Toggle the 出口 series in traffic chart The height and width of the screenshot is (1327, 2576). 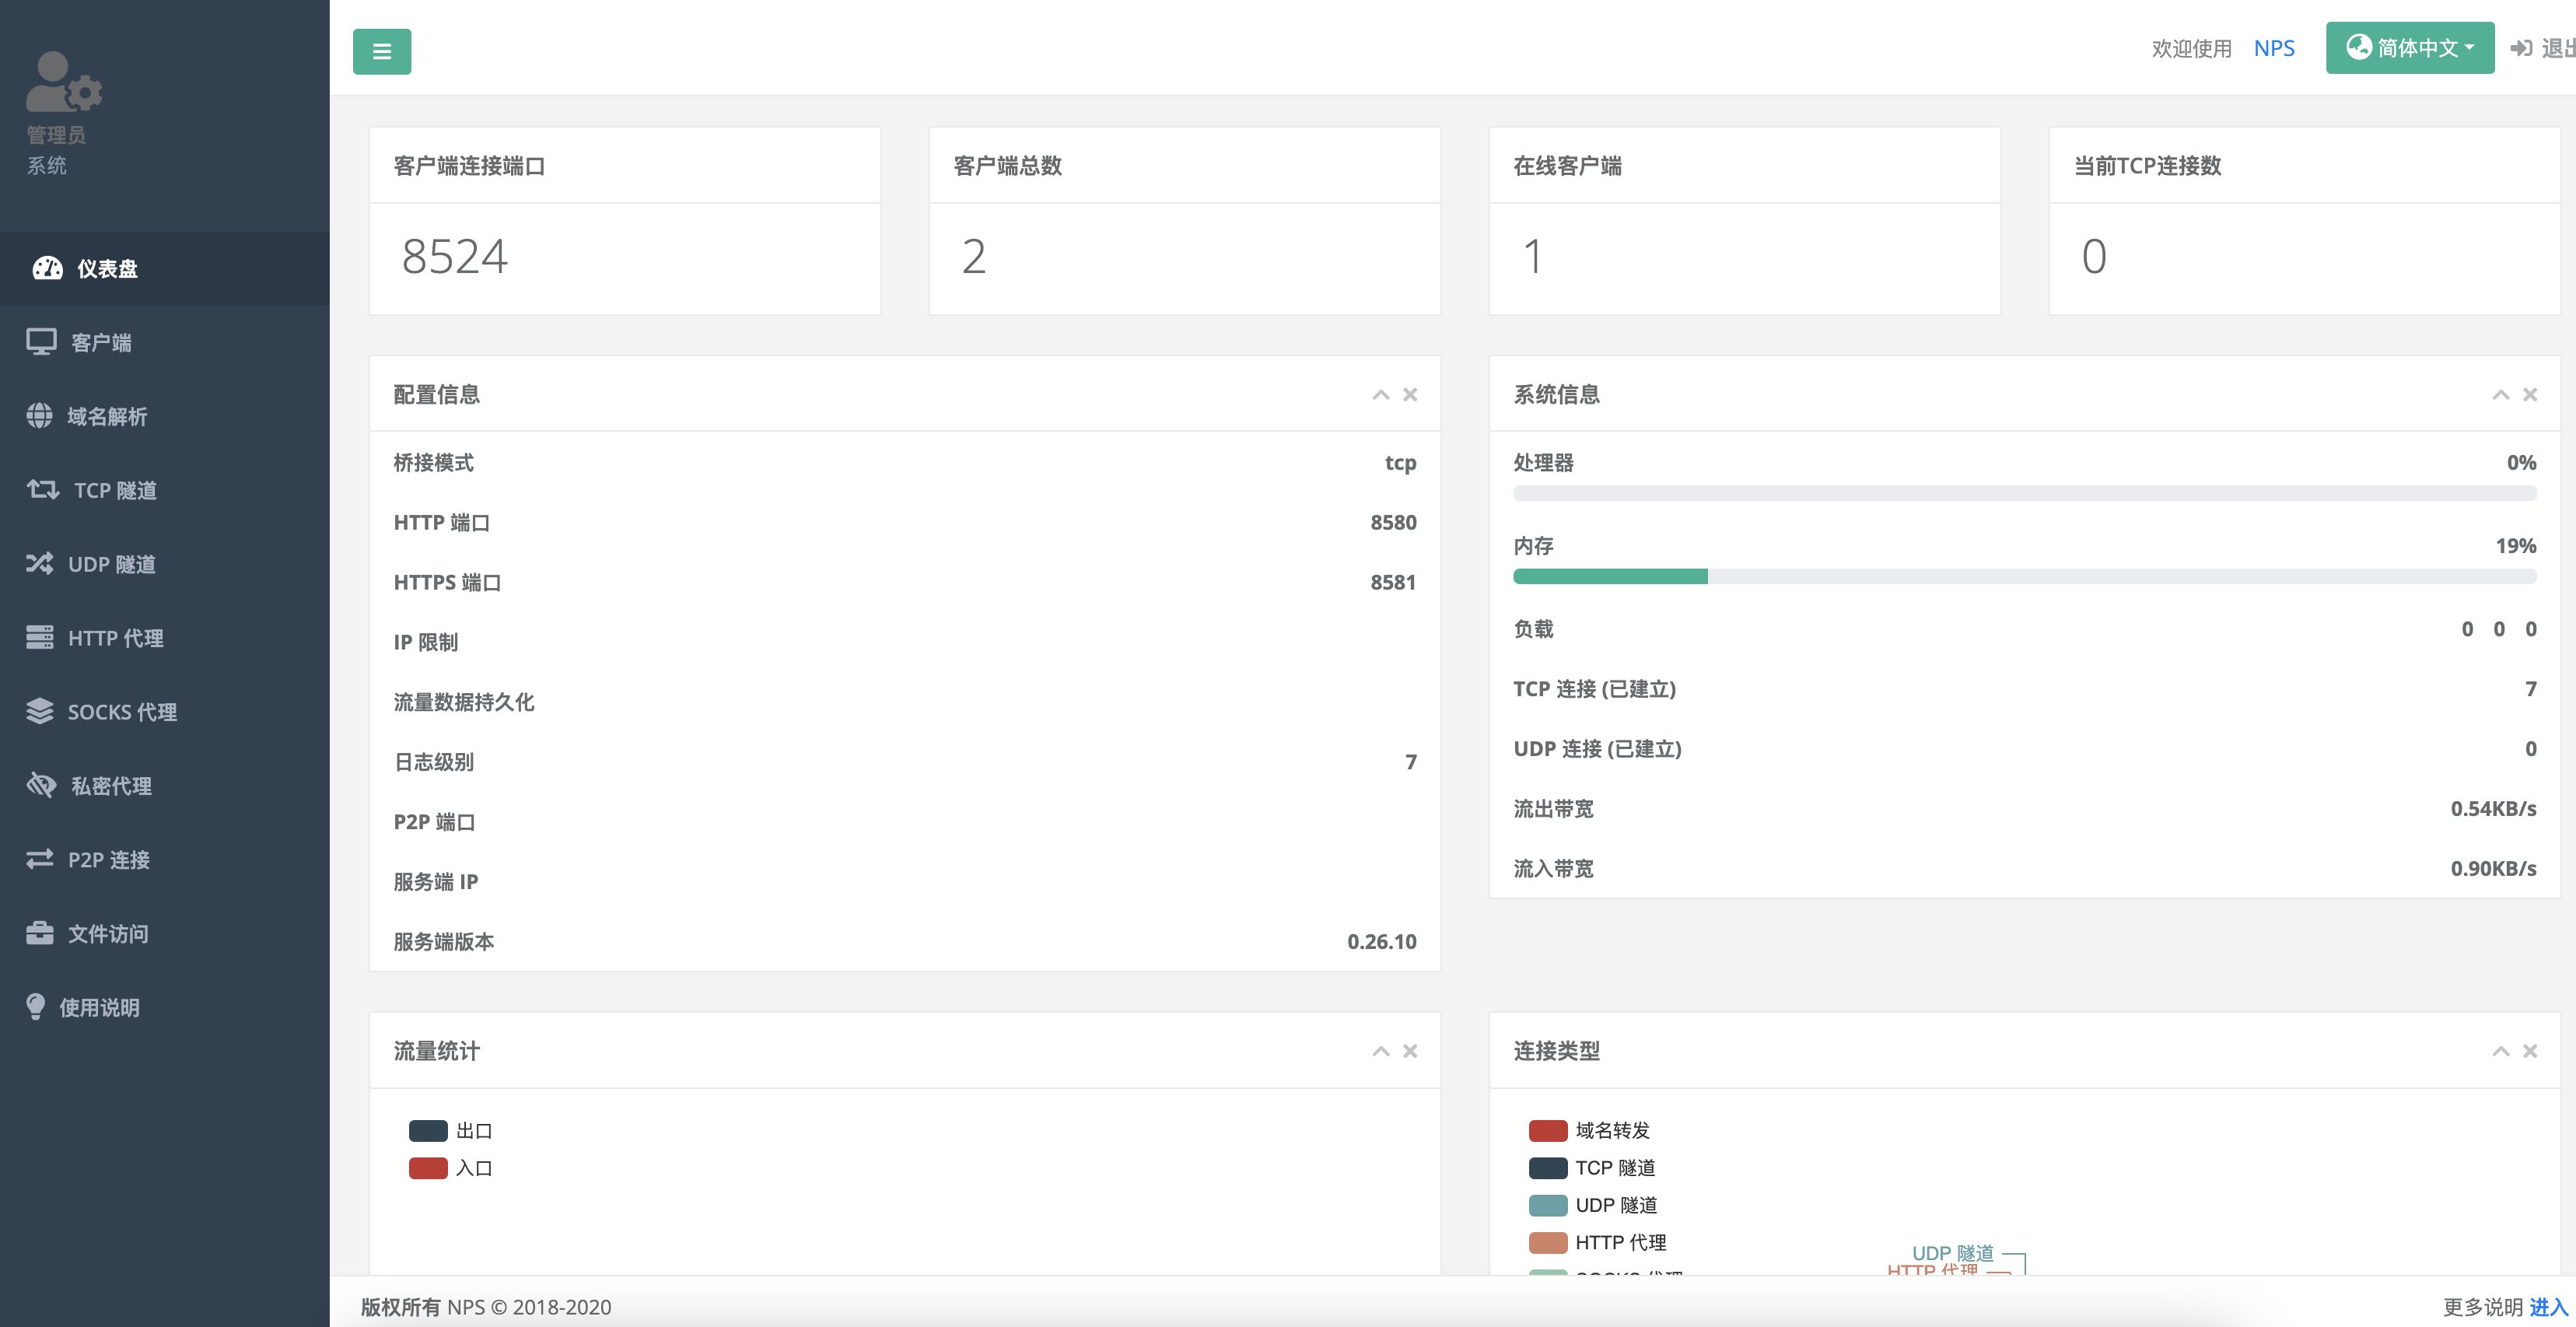click(450, 1130)
